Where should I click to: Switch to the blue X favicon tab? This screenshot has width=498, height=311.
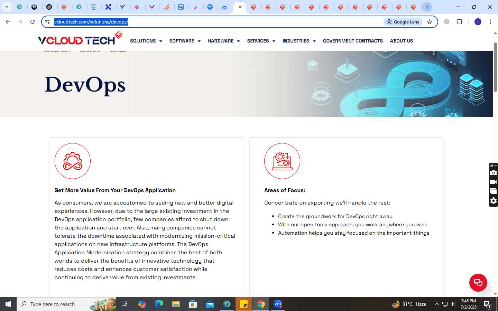[108, 7]
